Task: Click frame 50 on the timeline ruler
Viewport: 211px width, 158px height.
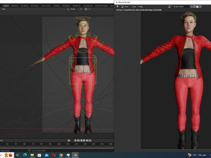Action: (x=16, y=144)
